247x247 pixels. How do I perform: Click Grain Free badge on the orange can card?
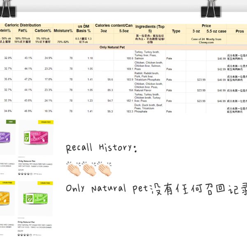pyautogui.click(x=7, y=183)
